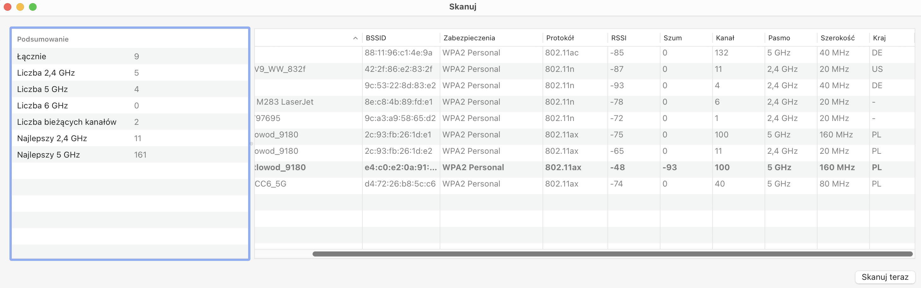This screenshot has width=921, height=288.
Task: Click the Protokół column header
Action: point(575,38)
